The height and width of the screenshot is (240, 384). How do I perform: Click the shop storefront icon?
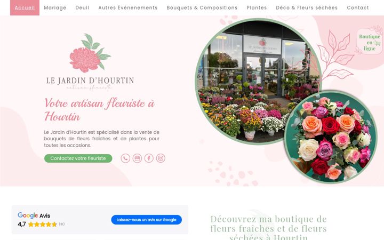(137, 158)
